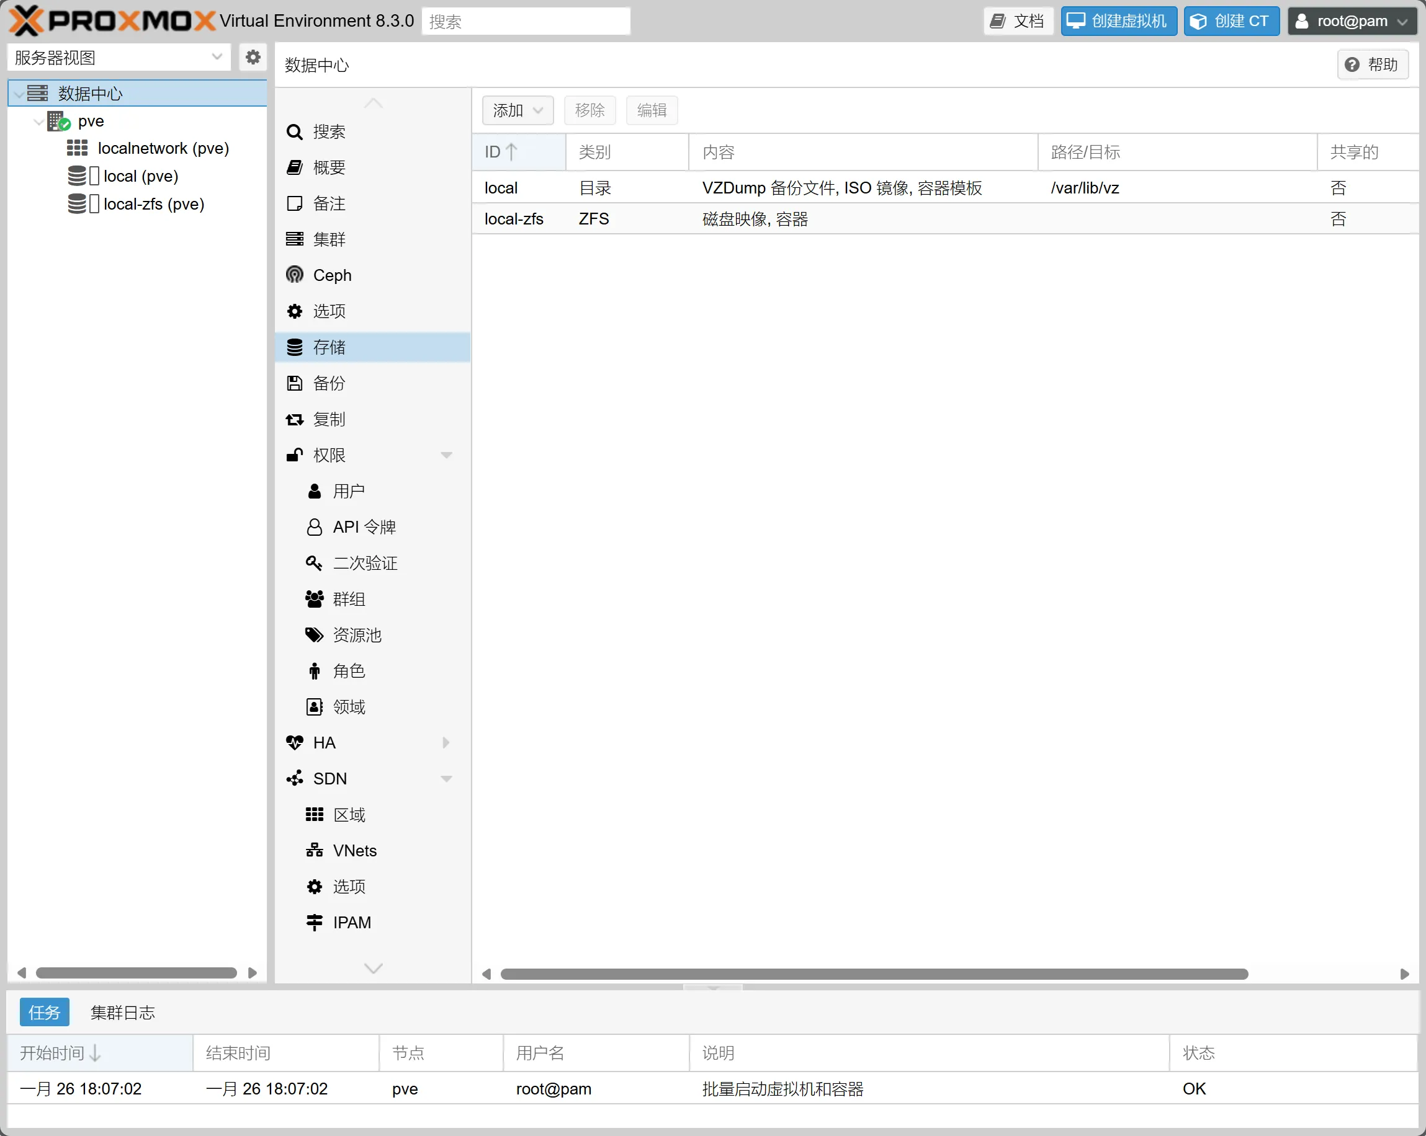Open the Add (添加) storage dropdown
1426x1136 pixels.
(x=518, y=110)
